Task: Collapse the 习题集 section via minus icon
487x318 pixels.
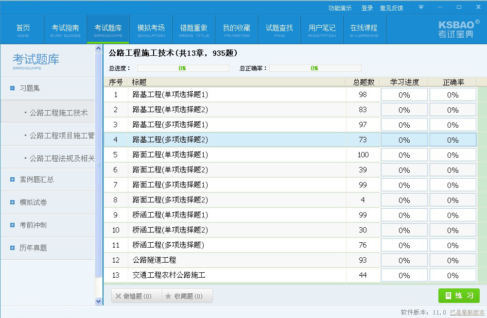Action: coord(12,88)
